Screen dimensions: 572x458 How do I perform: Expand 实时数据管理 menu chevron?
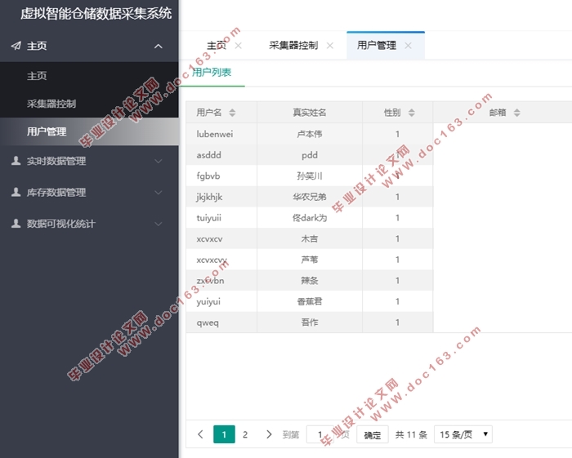158,161
